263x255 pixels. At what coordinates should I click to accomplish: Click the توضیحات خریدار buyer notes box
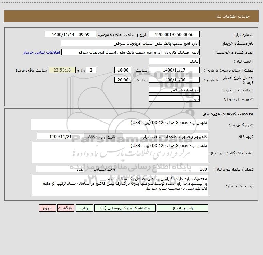pos(120,186)
